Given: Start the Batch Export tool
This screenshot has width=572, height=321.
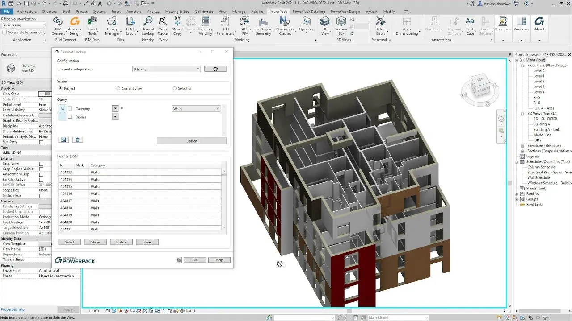Looking at the screenshot, I should (130, 26).
